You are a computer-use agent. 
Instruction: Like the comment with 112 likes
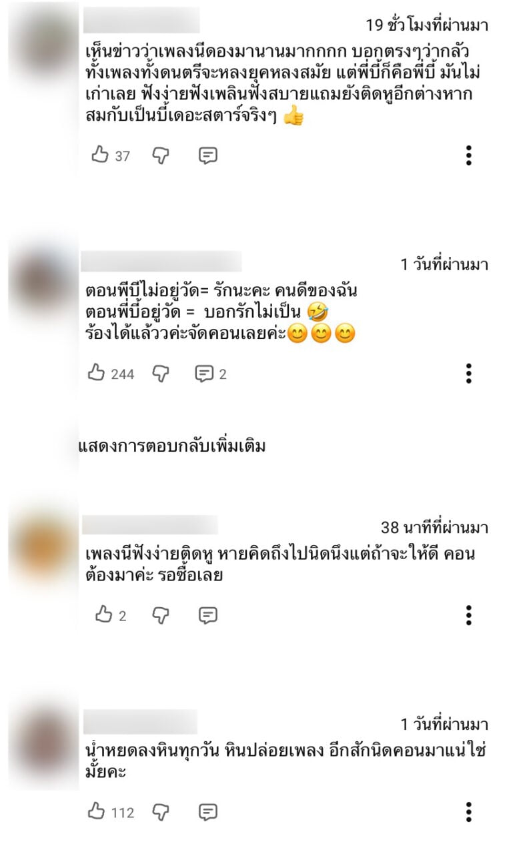tap(97, 812)
